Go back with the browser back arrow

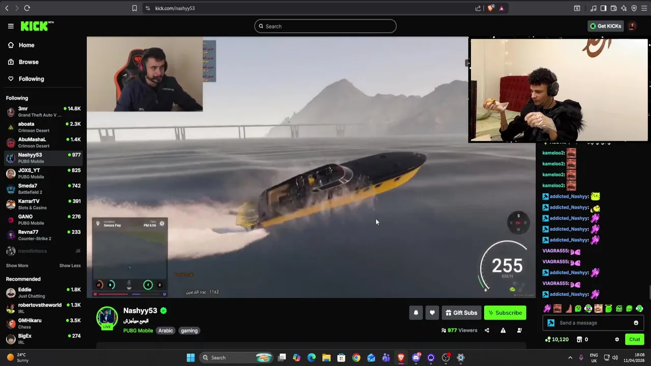(7, 8)
